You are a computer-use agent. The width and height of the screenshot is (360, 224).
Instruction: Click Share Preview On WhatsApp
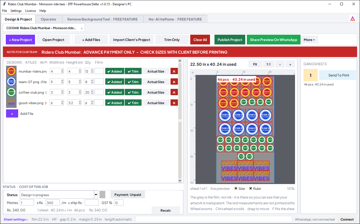[274, 40]
